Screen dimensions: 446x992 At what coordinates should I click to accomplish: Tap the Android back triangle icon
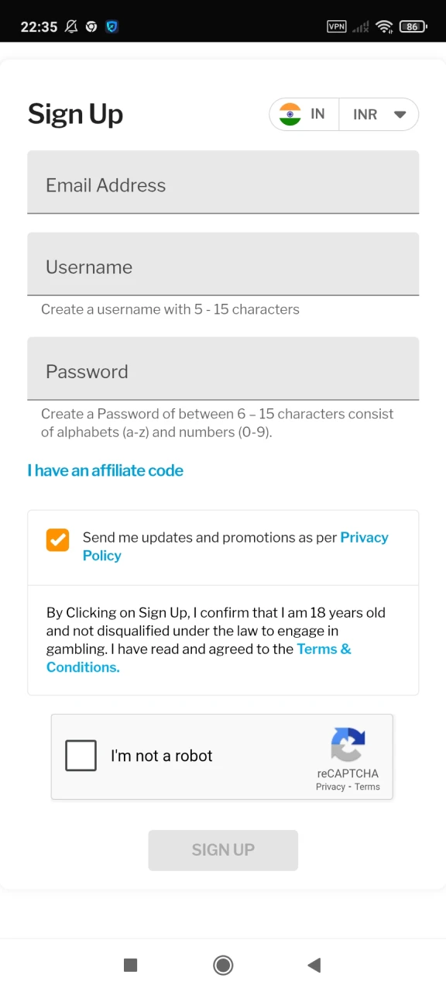[x=314, y=965]
